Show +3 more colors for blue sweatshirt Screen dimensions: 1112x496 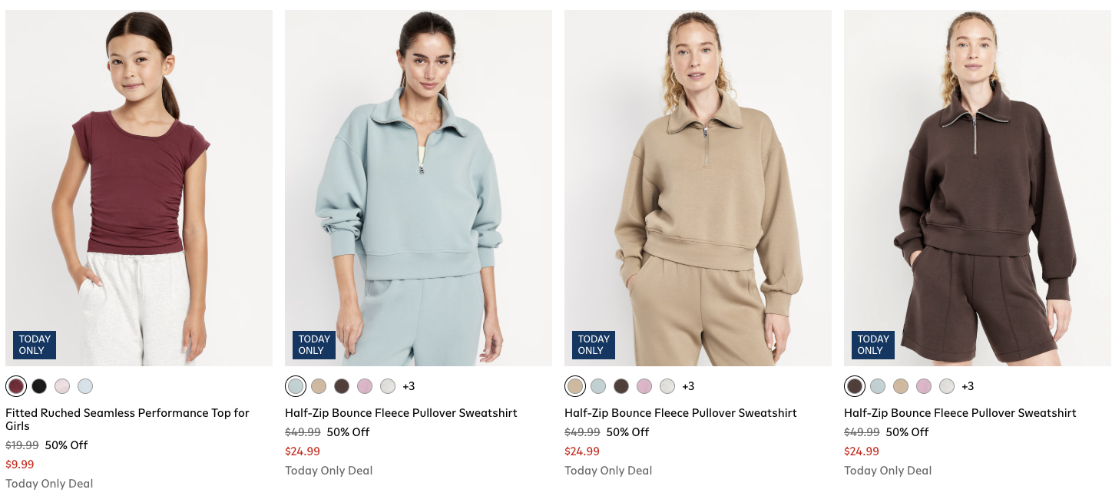(409, 386)
